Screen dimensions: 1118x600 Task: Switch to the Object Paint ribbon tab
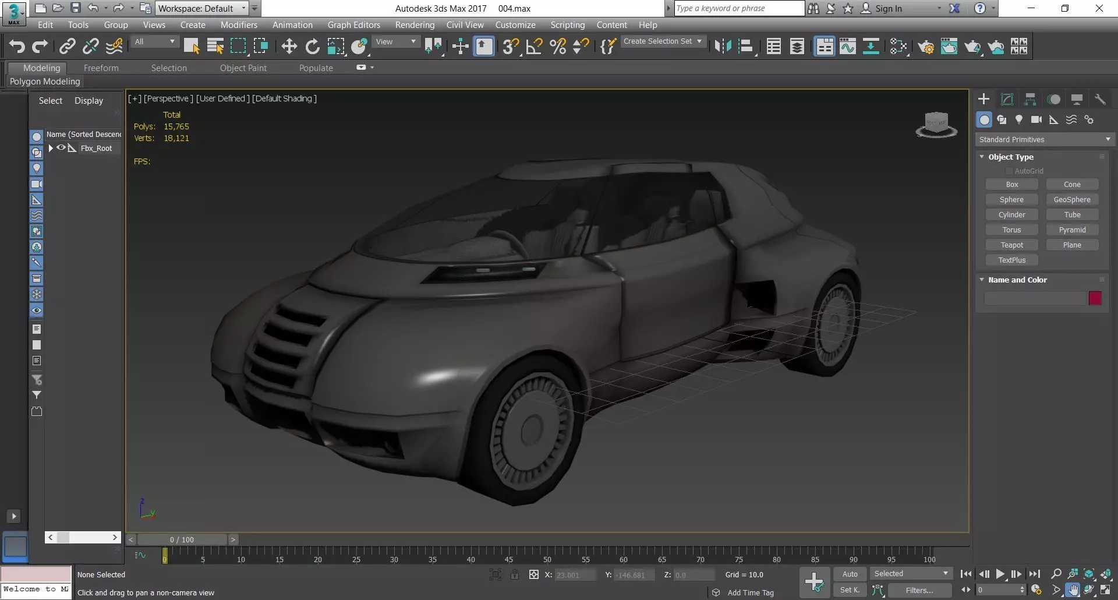[x=243, y=68]
